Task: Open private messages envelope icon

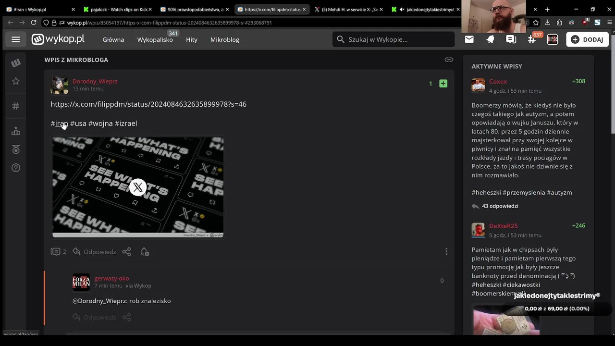Action: (469, 39)
